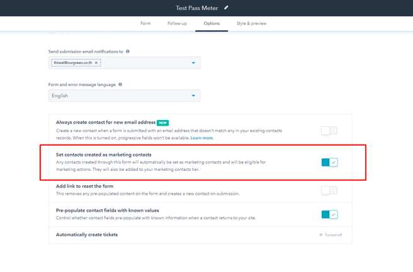Click info icon beside form language label
The height and width of the screenshot is (272, 413).
coord(120,84)
